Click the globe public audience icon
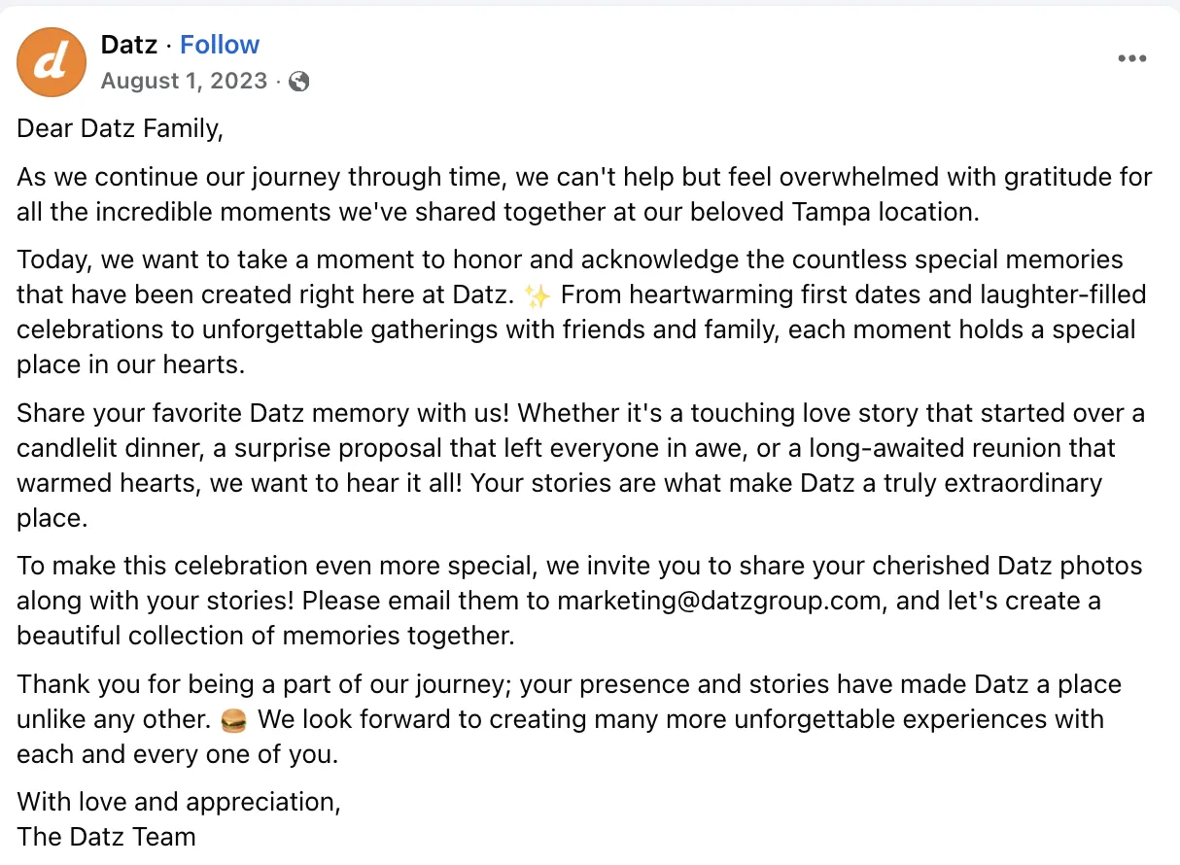The height and width of the screenshot is (865, 1180). click(x=299, y=82)
